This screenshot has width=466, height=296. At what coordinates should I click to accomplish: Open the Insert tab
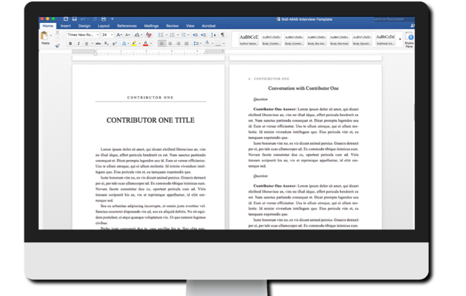click(66, 26)
